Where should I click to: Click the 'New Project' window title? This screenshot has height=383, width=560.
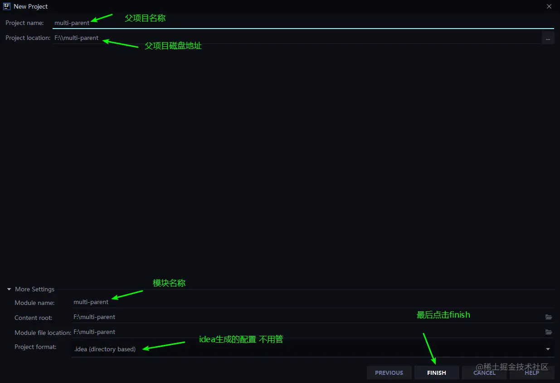click(31, 6)
